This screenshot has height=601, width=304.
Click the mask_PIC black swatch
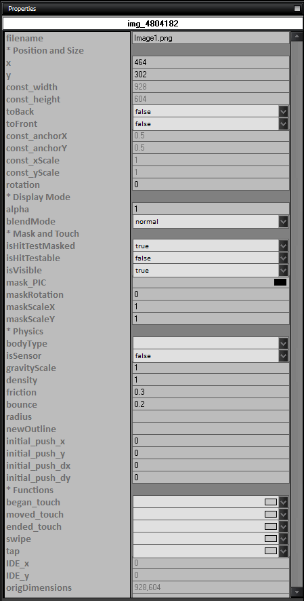280,282
